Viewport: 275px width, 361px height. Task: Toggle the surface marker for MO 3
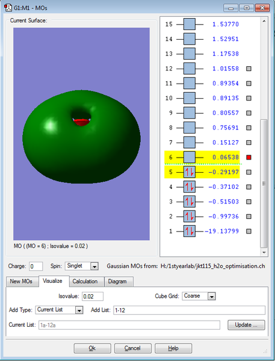(249, 202)
